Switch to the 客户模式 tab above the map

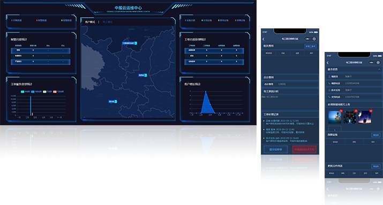click(90, 22)
